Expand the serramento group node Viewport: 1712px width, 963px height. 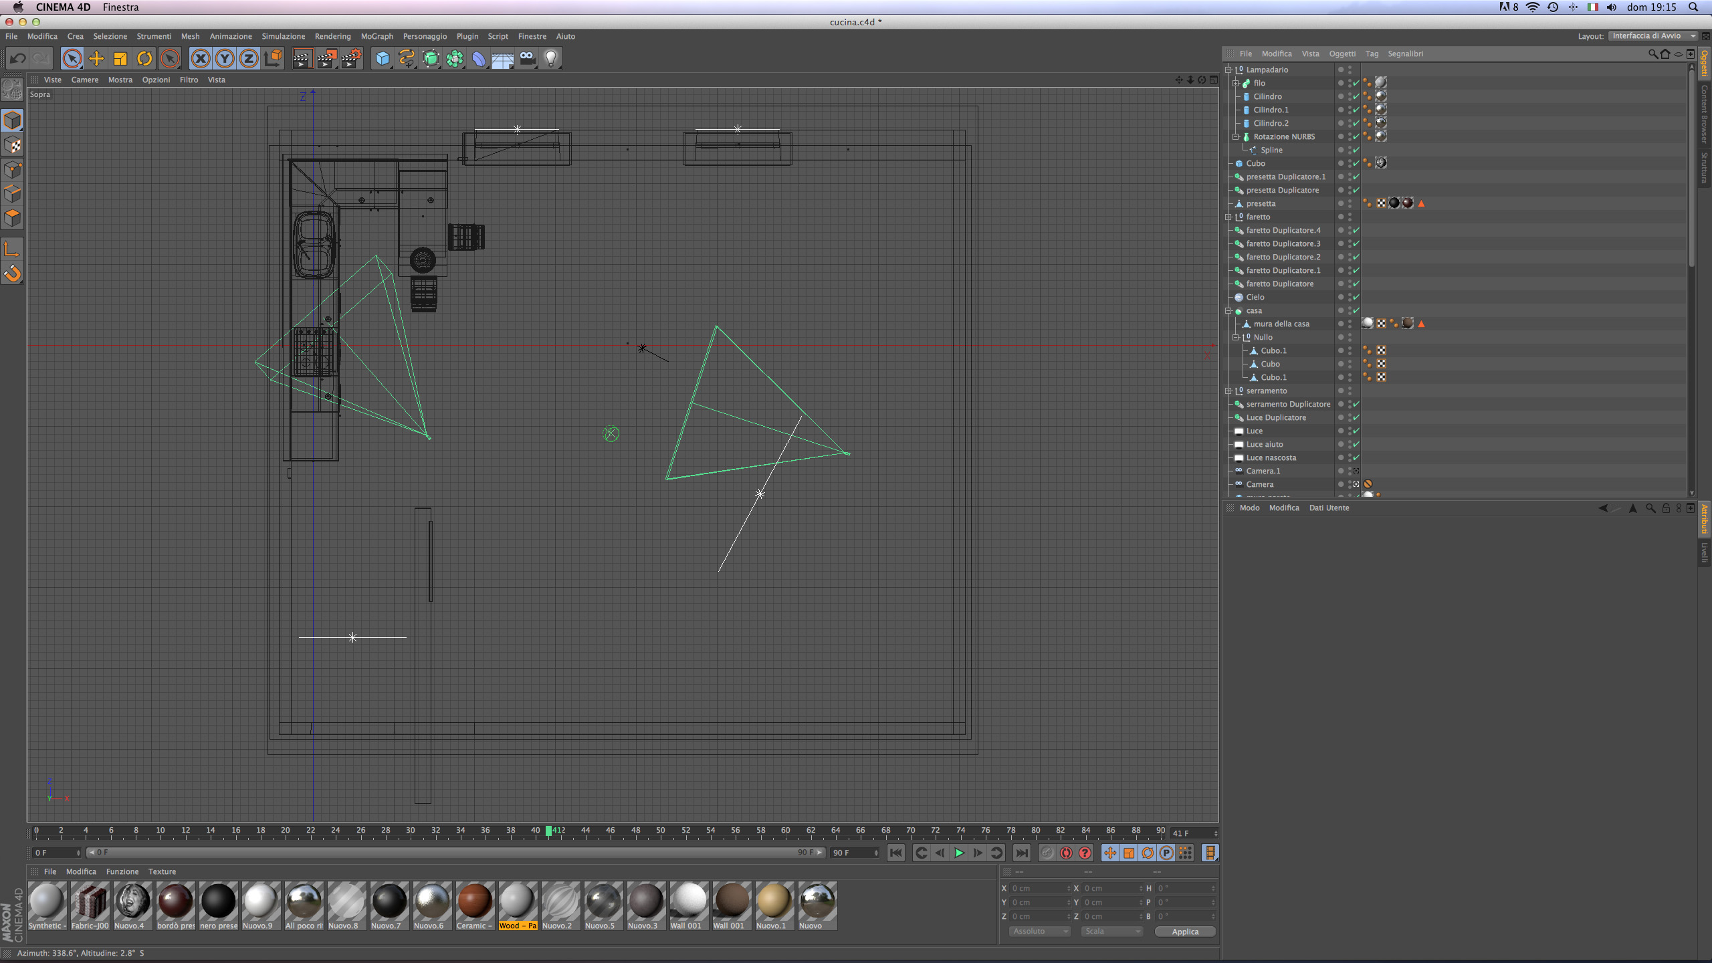tap(1228, 391)
